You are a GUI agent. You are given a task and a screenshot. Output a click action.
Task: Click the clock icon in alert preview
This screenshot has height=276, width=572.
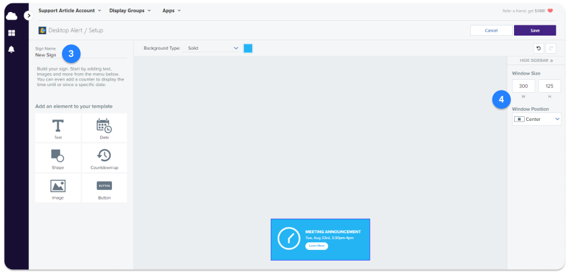coord(288,238)
